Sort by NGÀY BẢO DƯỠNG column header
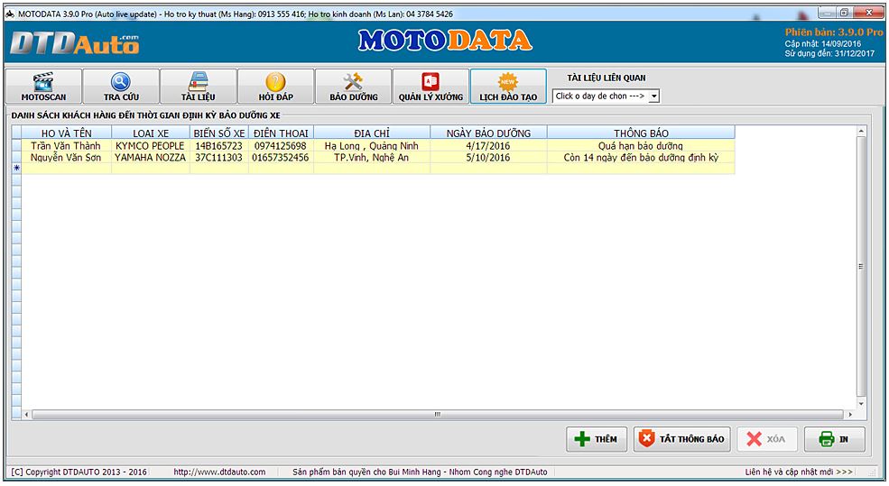The image size is (889, 486). (488, 133)
